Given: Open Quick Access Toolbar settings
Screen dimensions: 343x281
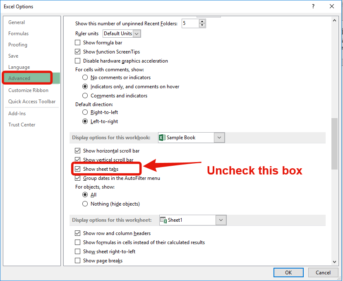Looking at the screenshot, I should coord(32,102).
